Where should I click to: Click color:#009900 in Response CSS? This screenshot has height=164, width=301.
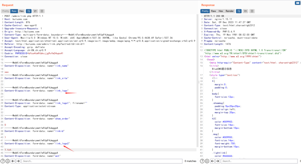click(x=224, y=137)
